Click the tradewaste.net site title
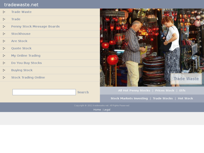 click(21, 5)
